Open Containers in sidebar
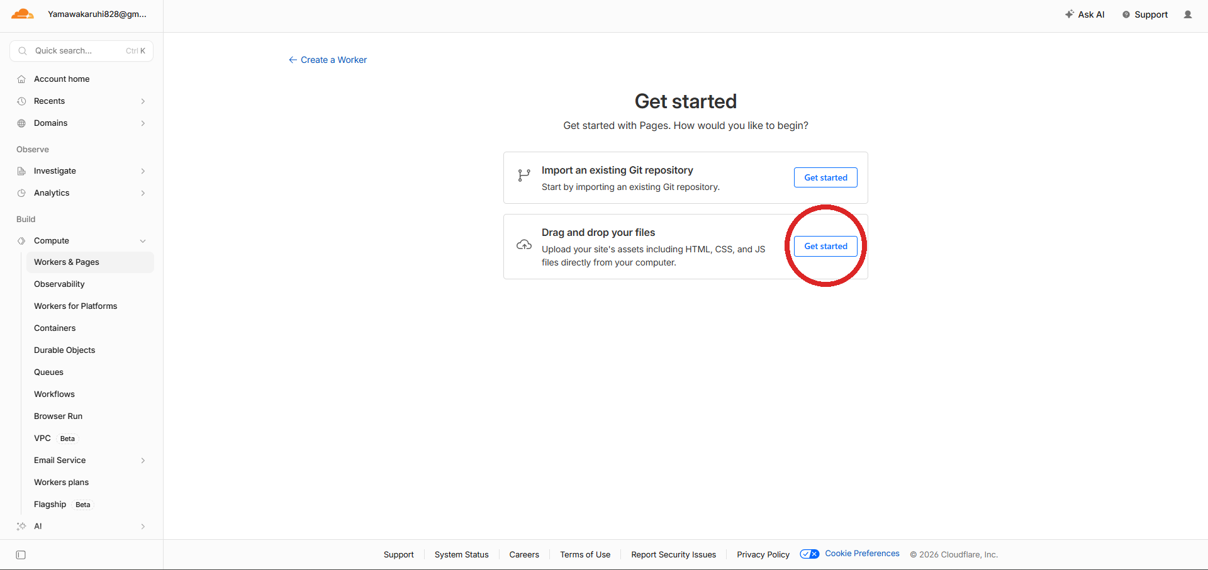This screenshot has height=570, width=1208. tap(55, 328)
